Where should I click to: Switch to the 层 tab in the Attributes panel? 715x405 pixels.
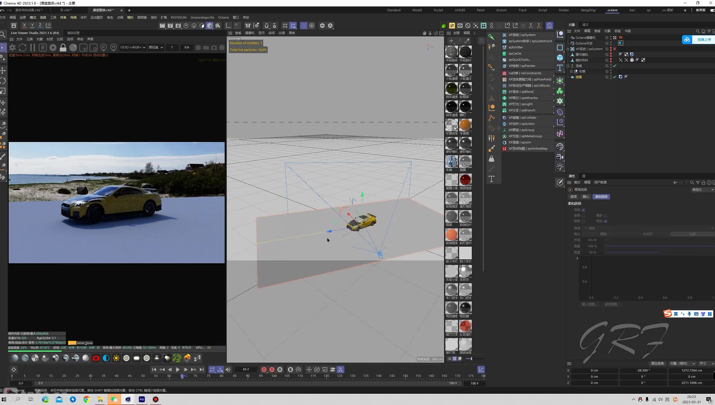click(x=584, y=176)
